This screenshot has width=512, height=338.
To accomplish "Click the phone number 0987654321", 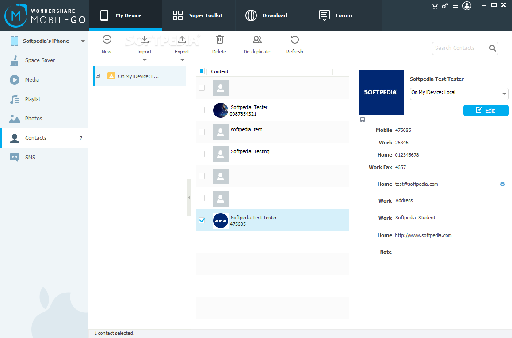I will [x=243, y=114].
